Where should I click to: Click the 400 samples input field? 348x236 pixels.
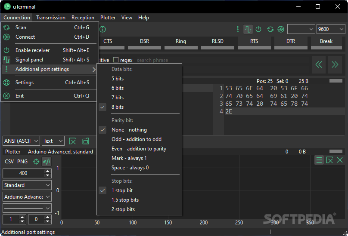24,173
